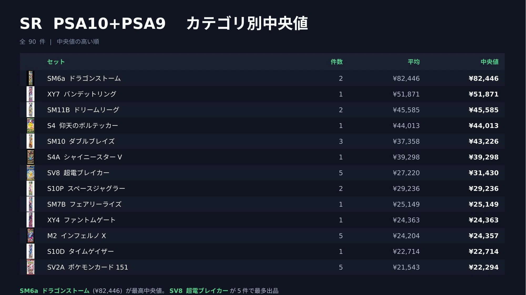526x295 pixels.
Task: Sort by the 平均 column header
Action: (x=413, y=62)
